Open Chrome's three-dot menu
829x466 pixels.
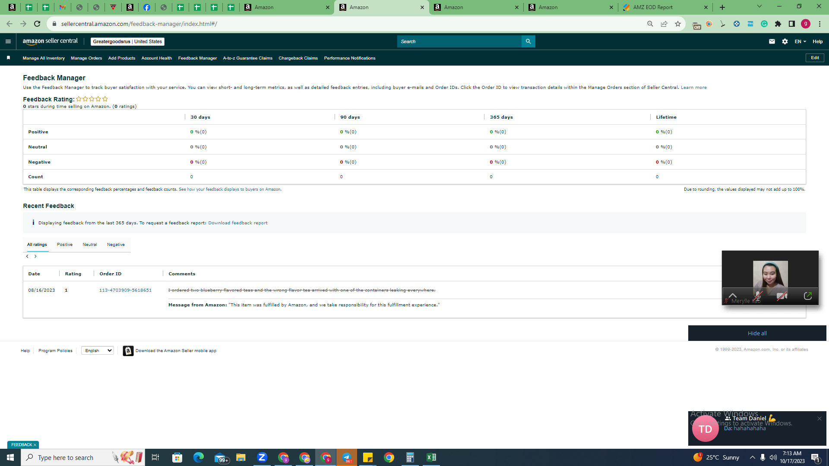(x=820, y=24)
